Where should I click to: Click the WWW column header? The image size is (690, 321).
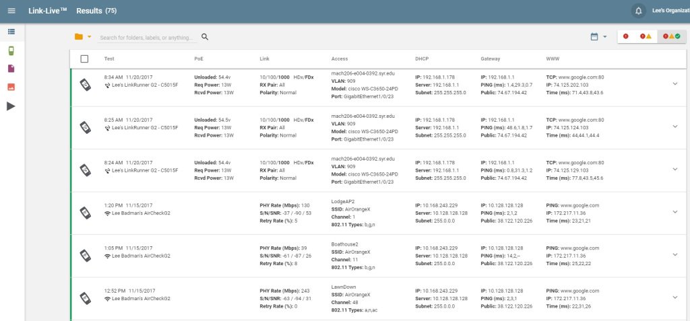click(x=553, y=59)
